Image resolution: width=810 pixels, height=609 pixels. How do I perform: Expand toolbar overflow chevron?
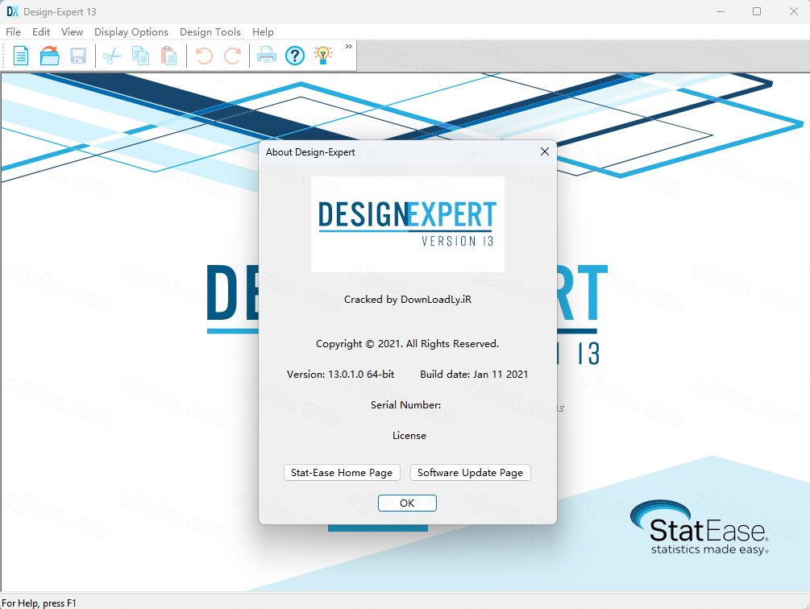pyautogui.click(x=349, y=47)
